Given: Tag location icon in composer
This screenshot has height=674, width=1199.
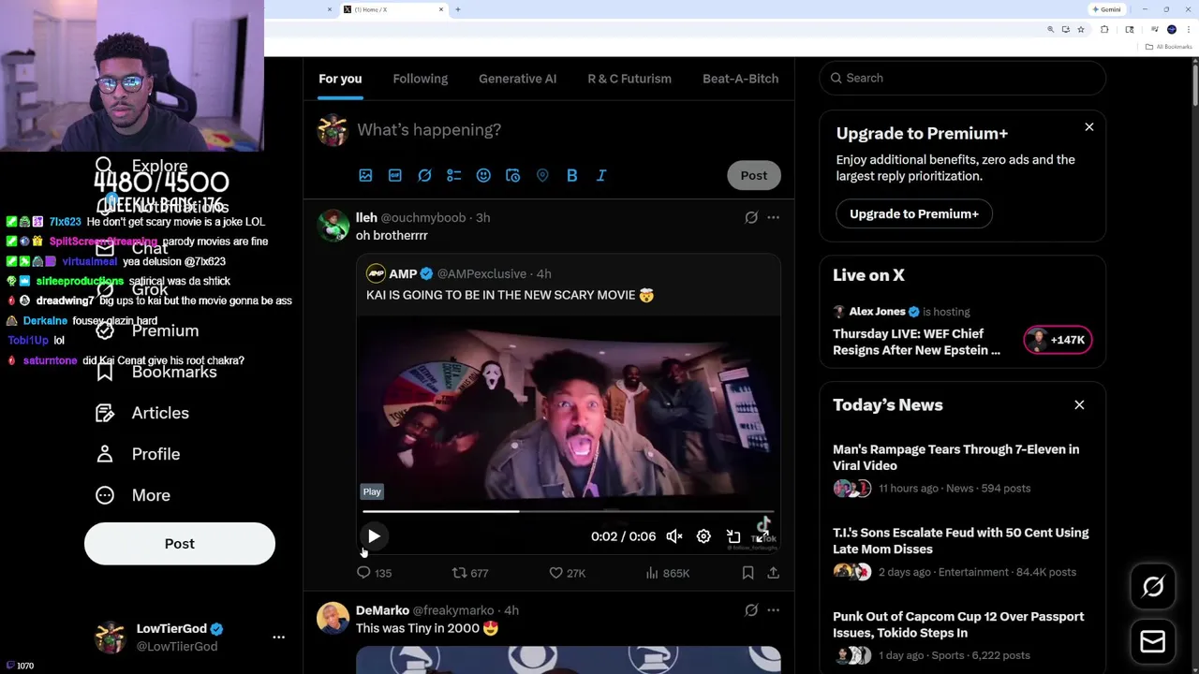Looking at the screenshot, I should point(542,175).
